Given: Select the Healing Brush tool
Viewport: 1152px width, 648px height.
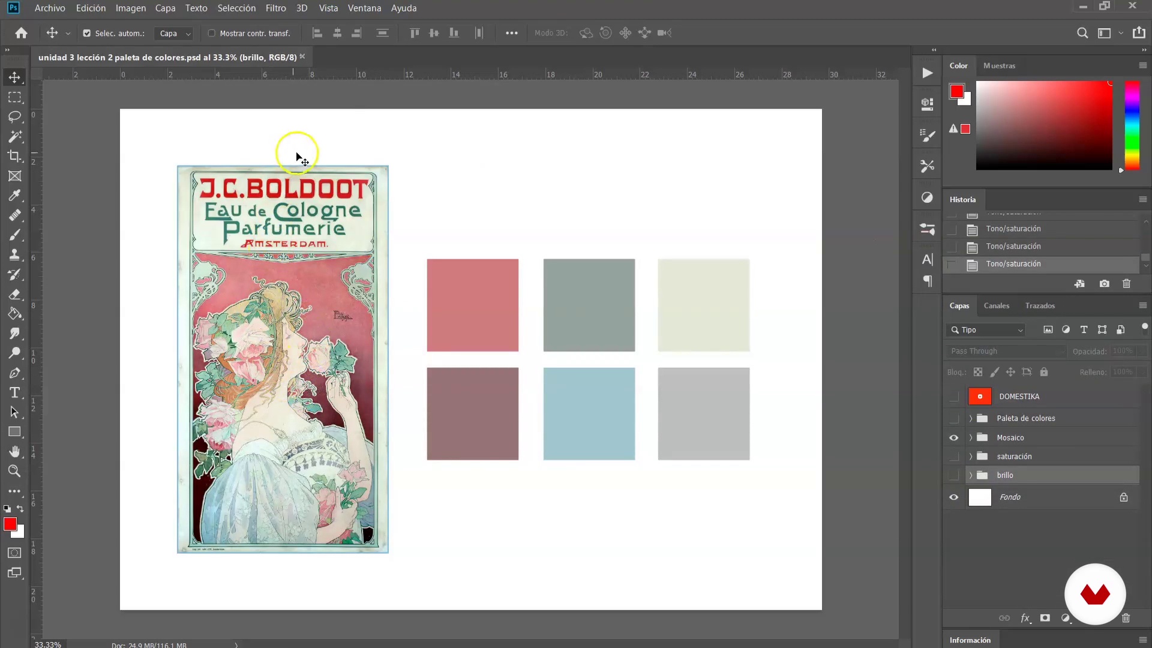Looking at the screenshot, I should click(14, 215).
